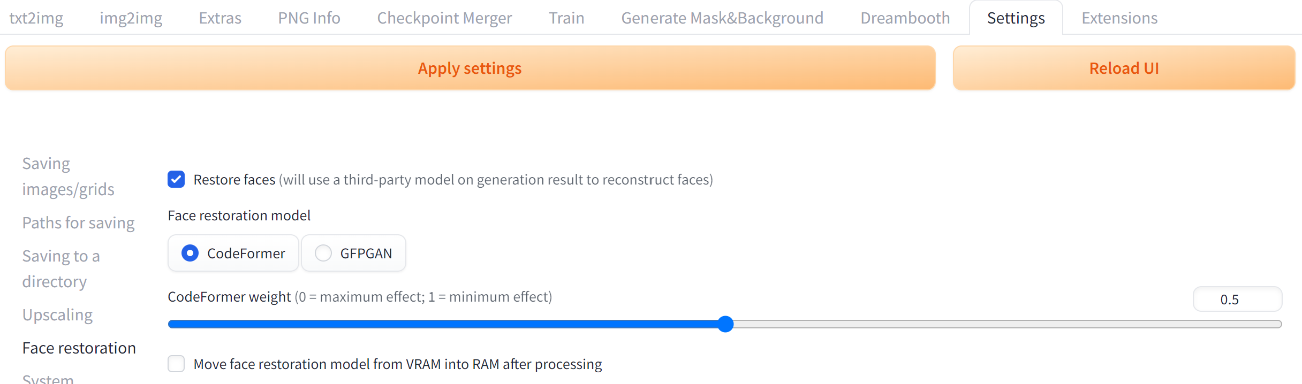Open the Extras tab
This screenshot has height=384, width=1302.
(x=220, y=18)
